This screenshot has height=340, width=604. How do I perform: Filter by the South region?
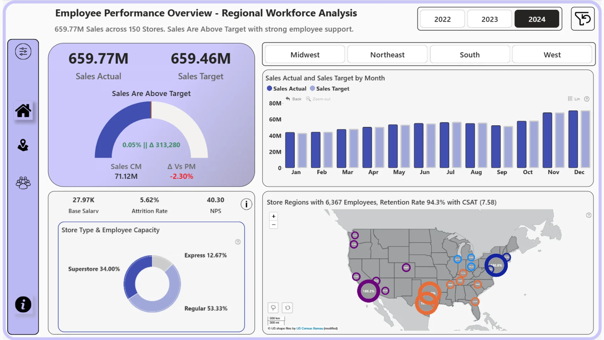click(x=470, y=55)
